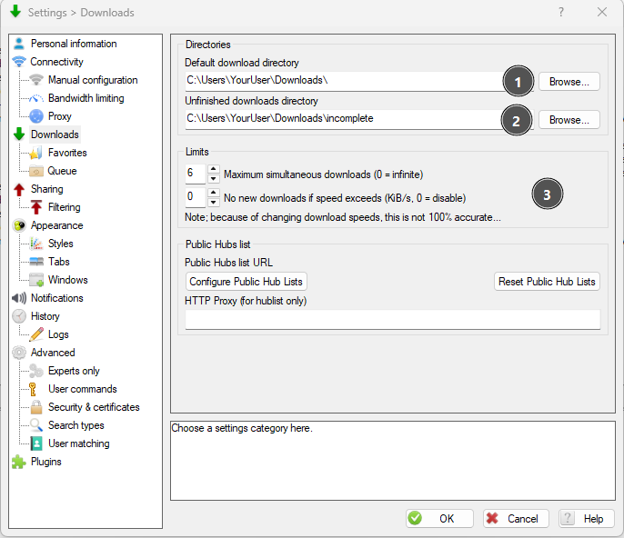Open Manual configuration settings
The height and width of the screenshot is (538, 624).
click(x=93, y=80)
